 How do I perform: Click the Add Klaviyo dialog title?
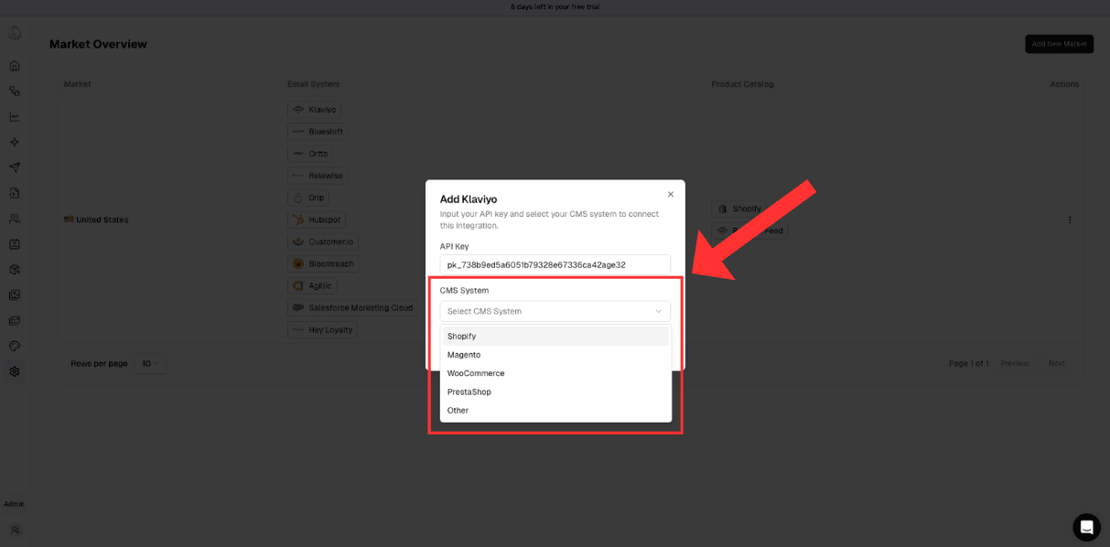(x=469, y=199)
